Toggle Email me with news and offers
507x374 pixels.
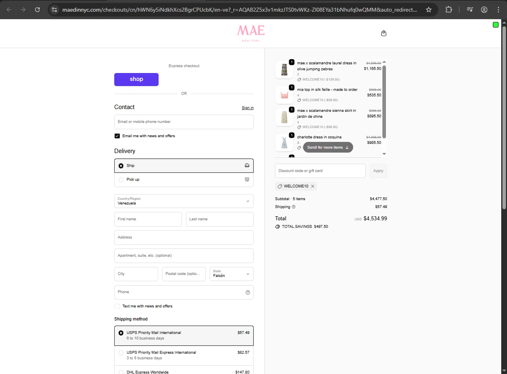pos(117,136)
